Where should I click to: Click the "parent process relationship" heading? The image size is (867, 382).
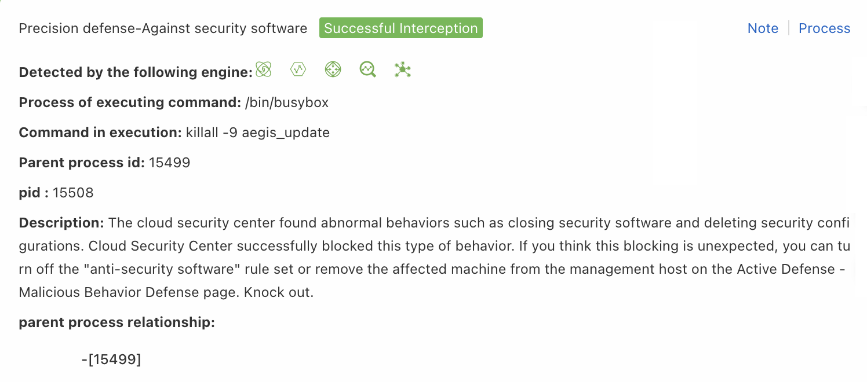pyautogui.click(x=117, y=322)
